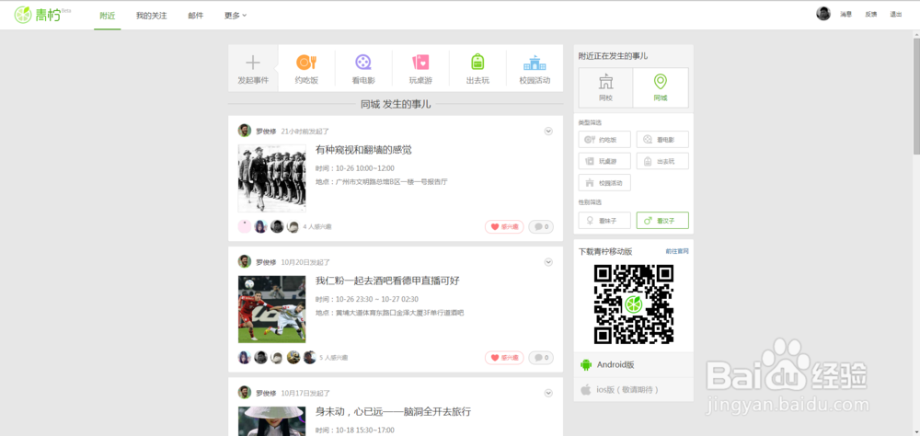Toggle the 校园活动 type filter in sidebar
This screenshot has height=436, width=920.
pyautogui.click(x=604, y=182)
